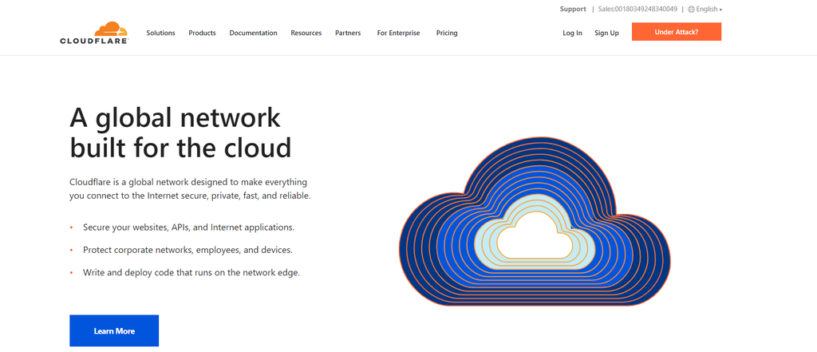The width and height of the screenshot is (817, 352).
Task: Expand the Resources navigation menu
Action: [306, 34]
